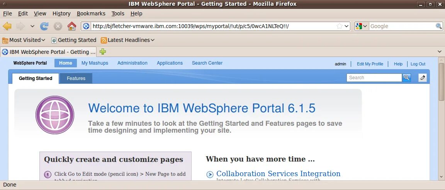Open the File menu
445x190 pixels.
pos(7,13)
